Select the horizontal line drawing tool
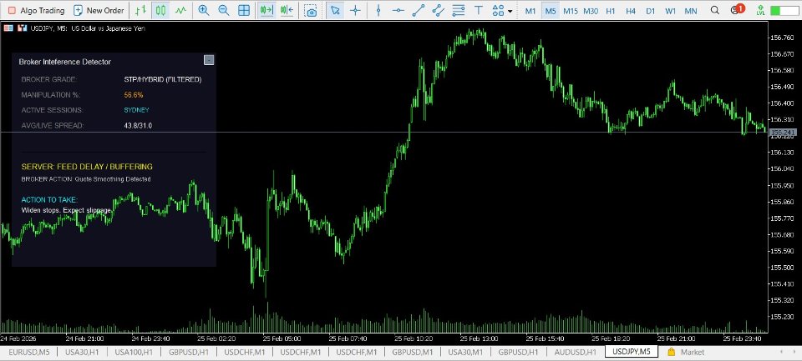The height and width of the screenshot is (361, 802). pos(398,10)
